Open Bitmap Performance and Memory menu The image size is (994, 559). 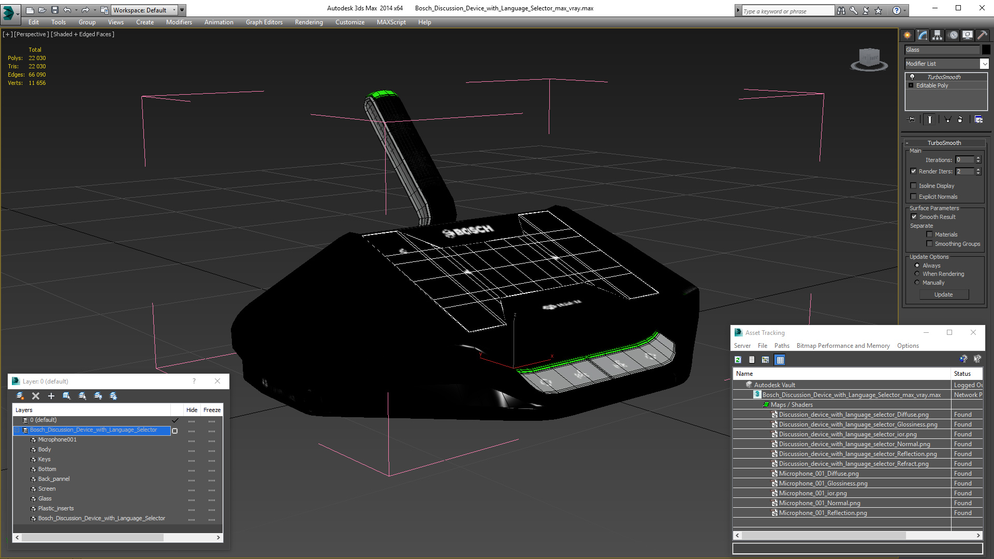843,346
